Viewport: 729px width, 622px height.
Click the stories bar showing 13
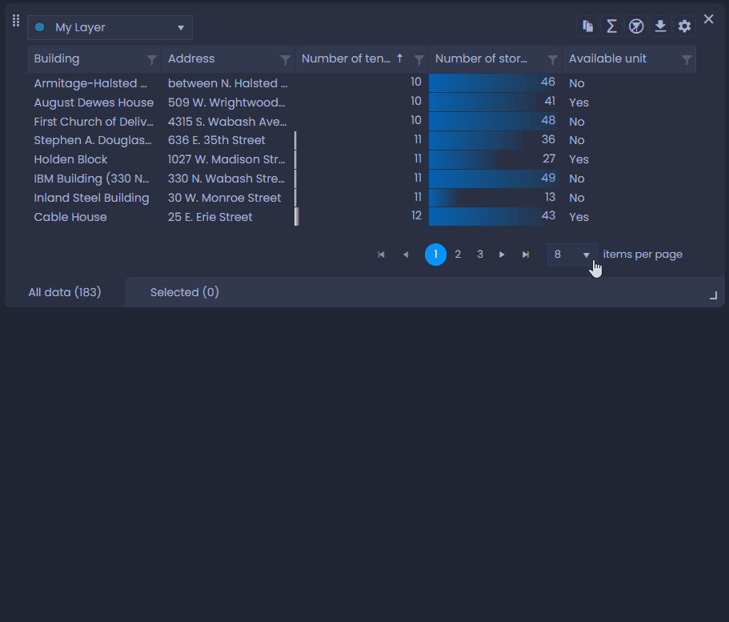pos(443,198)
